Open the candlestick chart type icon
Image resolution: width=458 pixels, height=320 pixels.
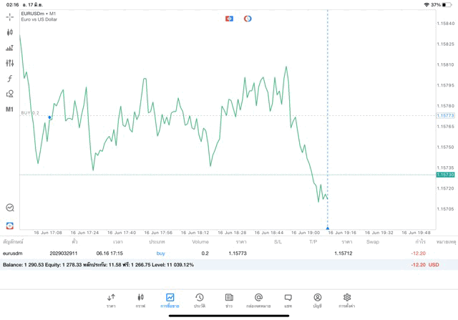[x=10, y=32]
